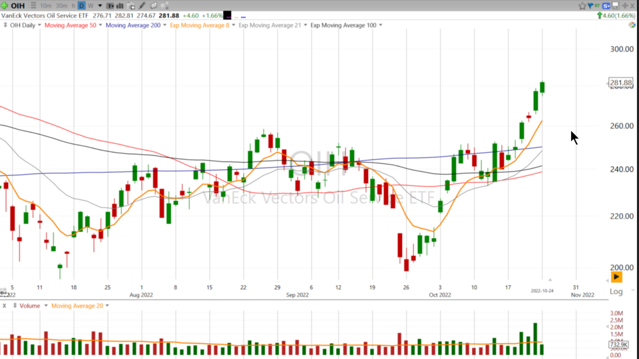The height and width of the screenshot is (359, 639).
Task: Click the green plus add-symbol icon
Action: (x=5, y=5)
